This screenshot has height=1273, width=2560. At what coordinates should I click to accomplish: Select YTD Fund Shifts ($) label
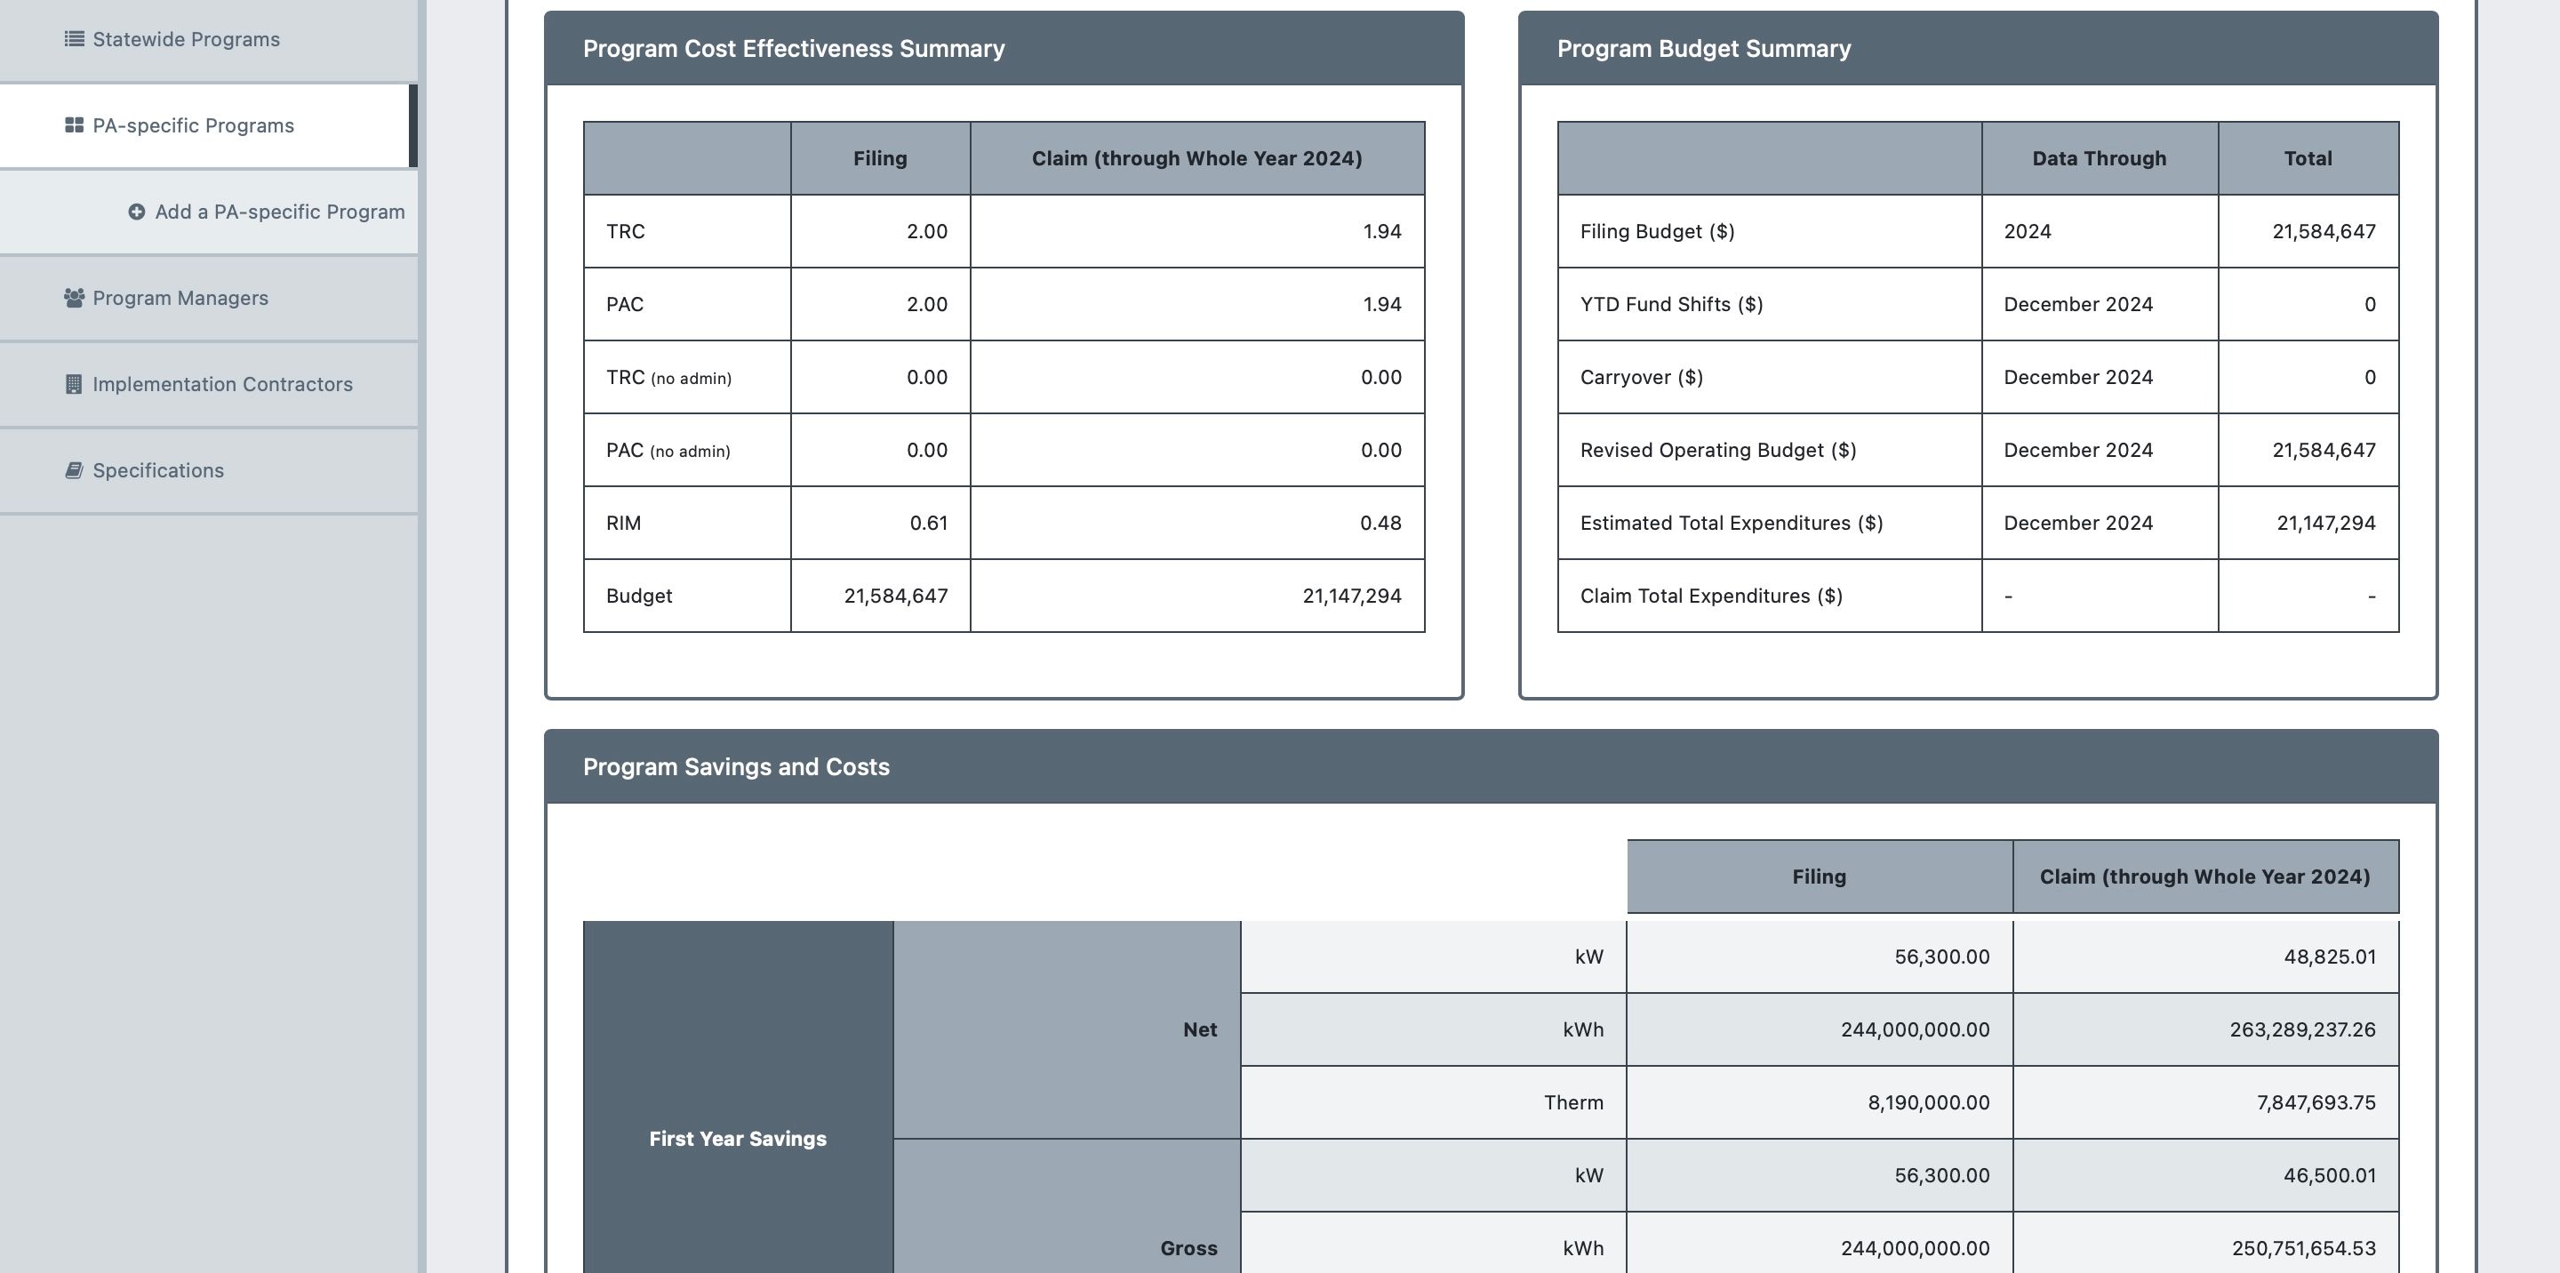point(1671,304)
